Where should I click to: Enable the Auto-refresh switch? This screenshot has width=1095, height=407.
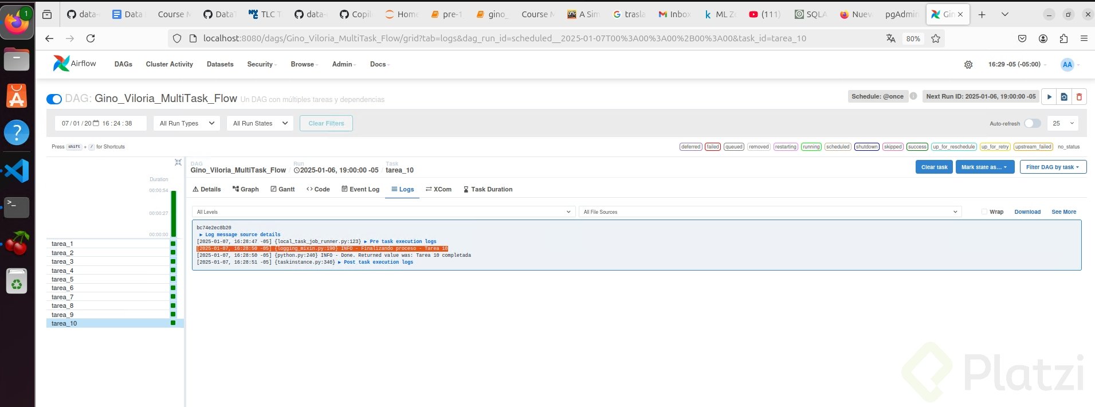point(1033,123)
